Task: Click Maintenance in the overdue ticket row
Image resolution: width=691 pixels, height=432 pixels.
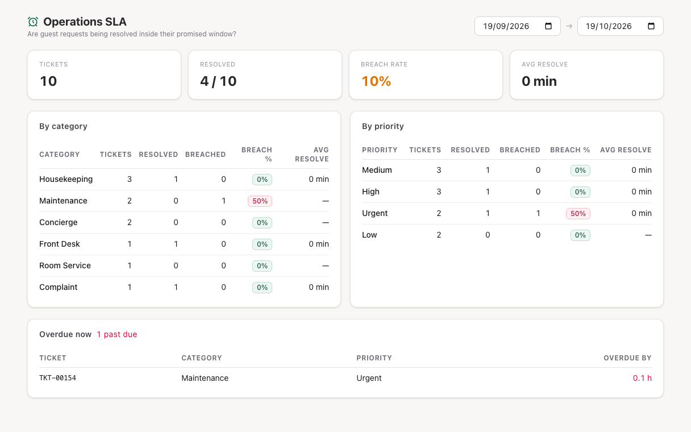Action: (205, 378)
